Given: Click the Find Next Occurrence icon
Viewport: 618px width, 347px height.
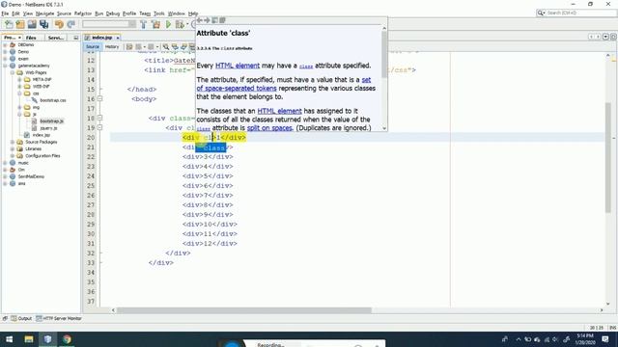Looking at the screenshot, I should coord(183,47).
